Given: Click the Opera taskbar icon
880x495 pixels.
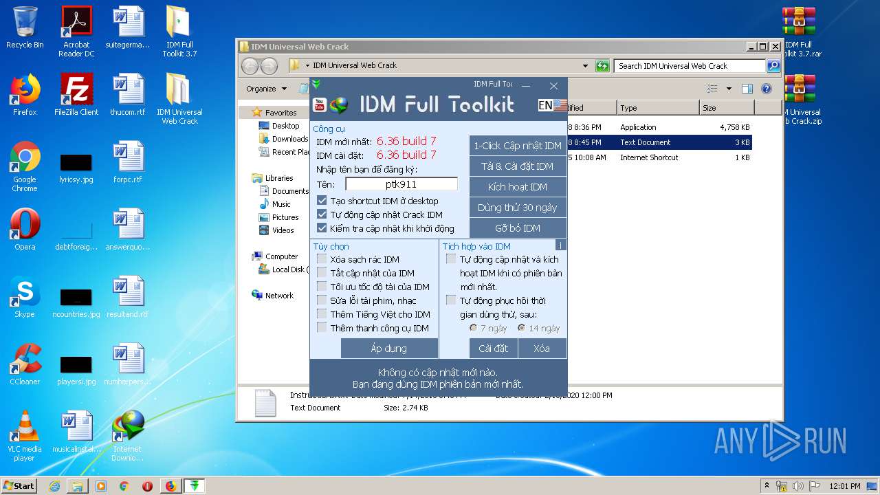Looking at the screenshot, I should point(147,486).
